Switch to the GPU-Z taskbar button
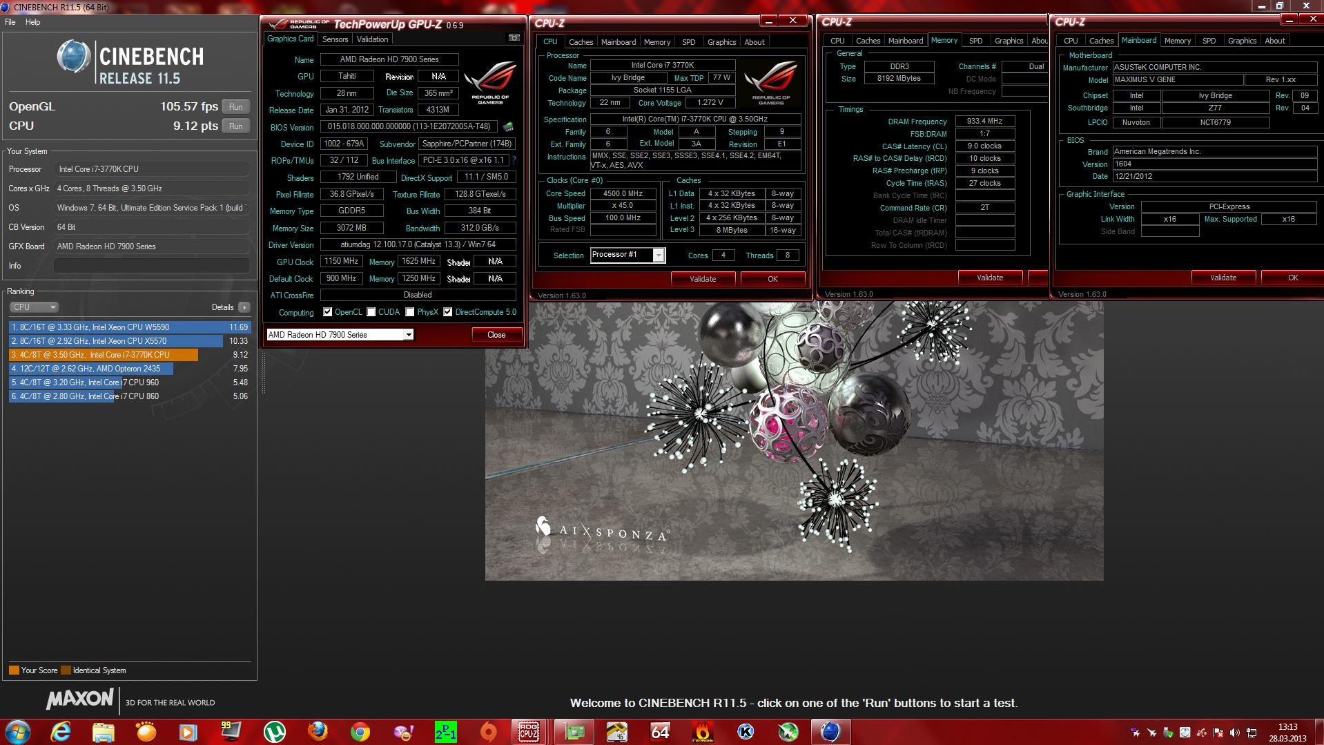 tap(574, 731)
